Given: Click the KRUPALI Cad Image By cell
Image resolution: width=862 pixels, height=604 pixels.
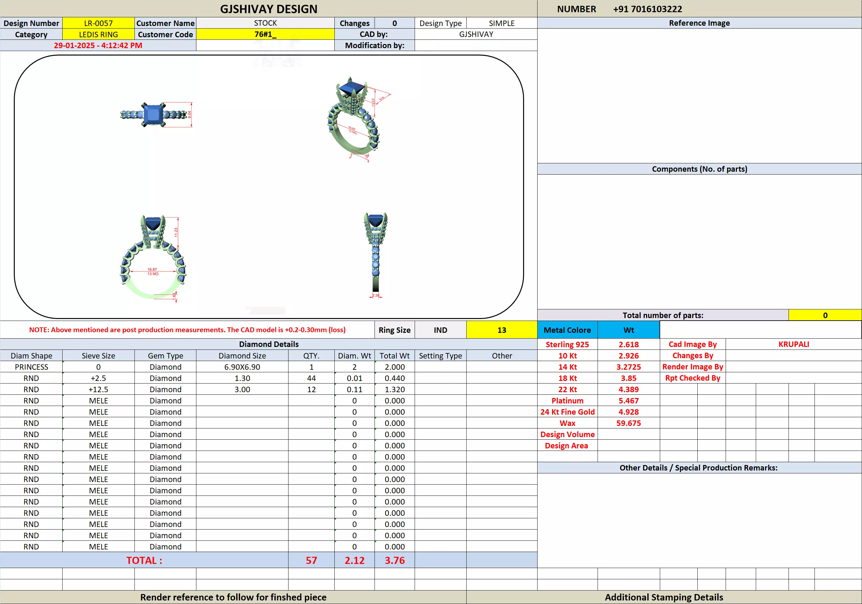Looking at the screenshot, I should (x=793, y=344).
